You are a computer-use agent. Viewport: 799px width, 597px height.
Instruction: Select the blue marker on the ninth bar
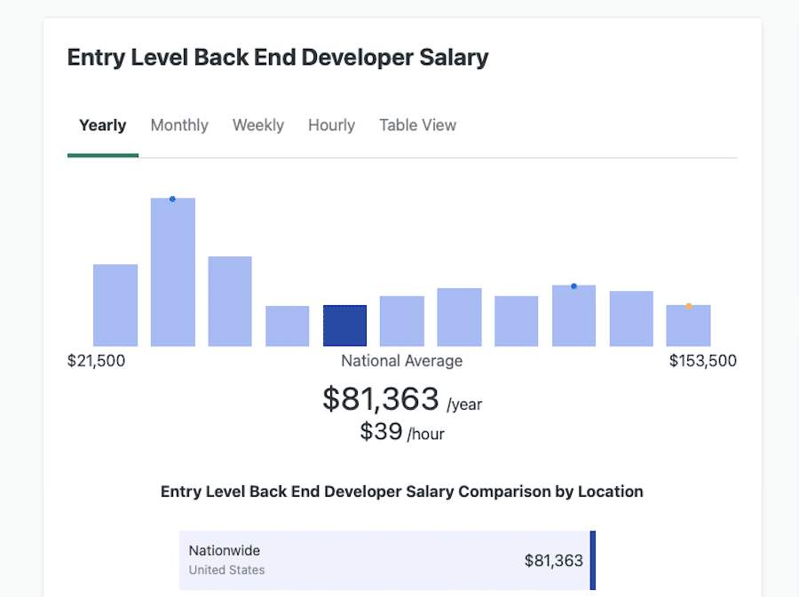(x=574, y=286)
